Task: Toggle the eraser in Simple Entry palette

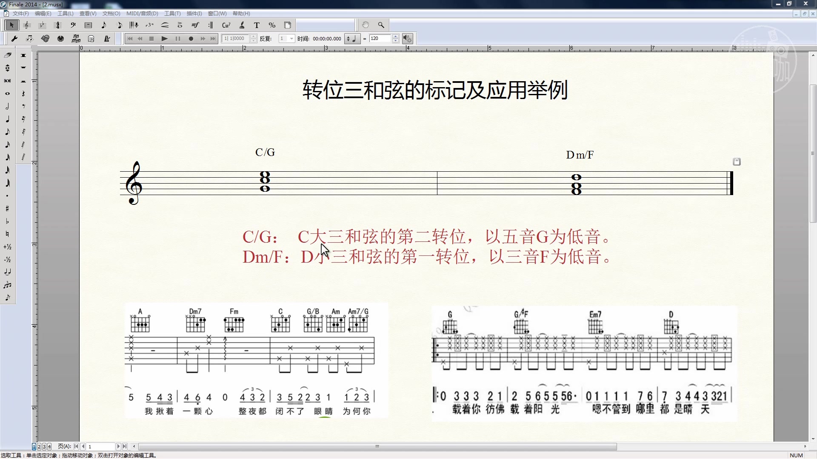Action: [7, 55]
